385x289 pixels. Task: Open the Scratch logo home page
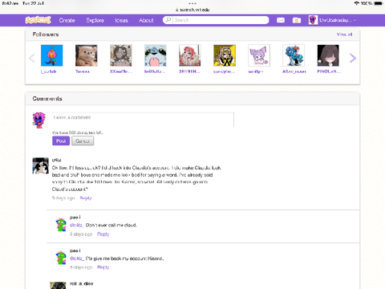point(38,20)
